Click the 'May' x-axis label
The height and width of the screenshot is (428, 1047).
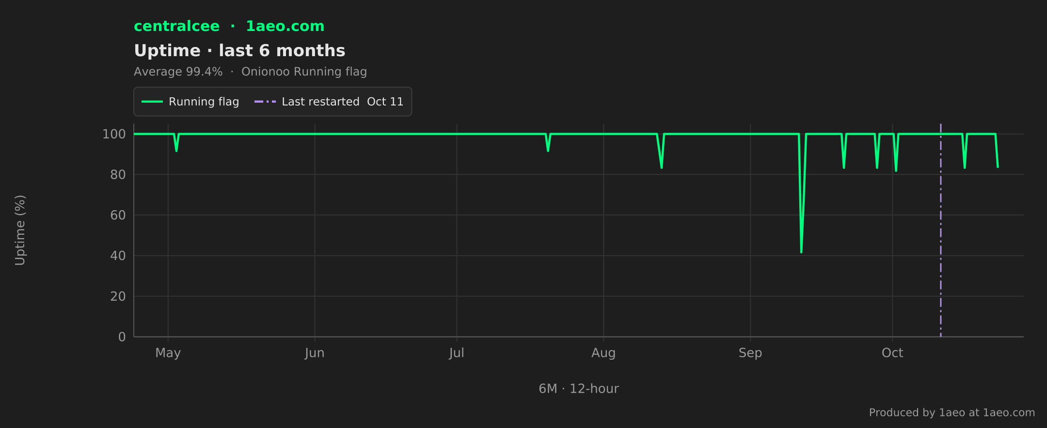168,353
